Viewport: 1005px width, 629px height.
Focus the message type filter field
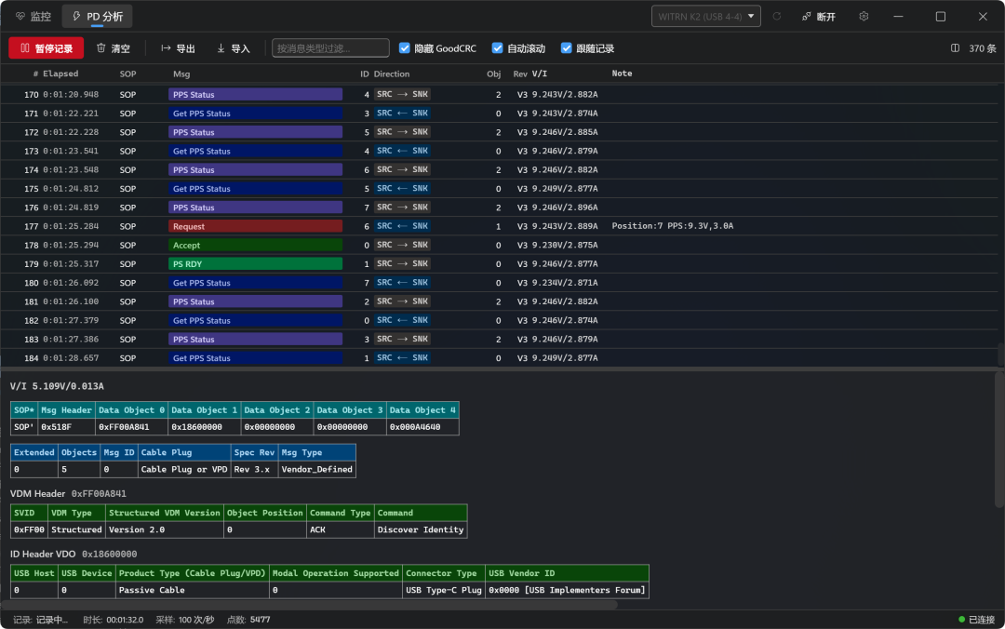pyautogui.click(x=330, y=48)
